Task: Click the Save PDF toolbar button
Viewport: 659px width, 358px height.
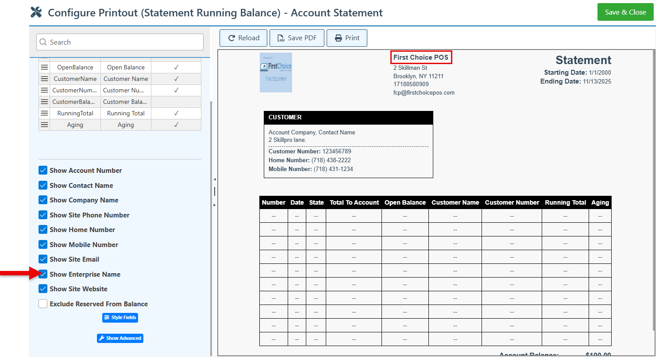Action: click(x=297, y=38)
